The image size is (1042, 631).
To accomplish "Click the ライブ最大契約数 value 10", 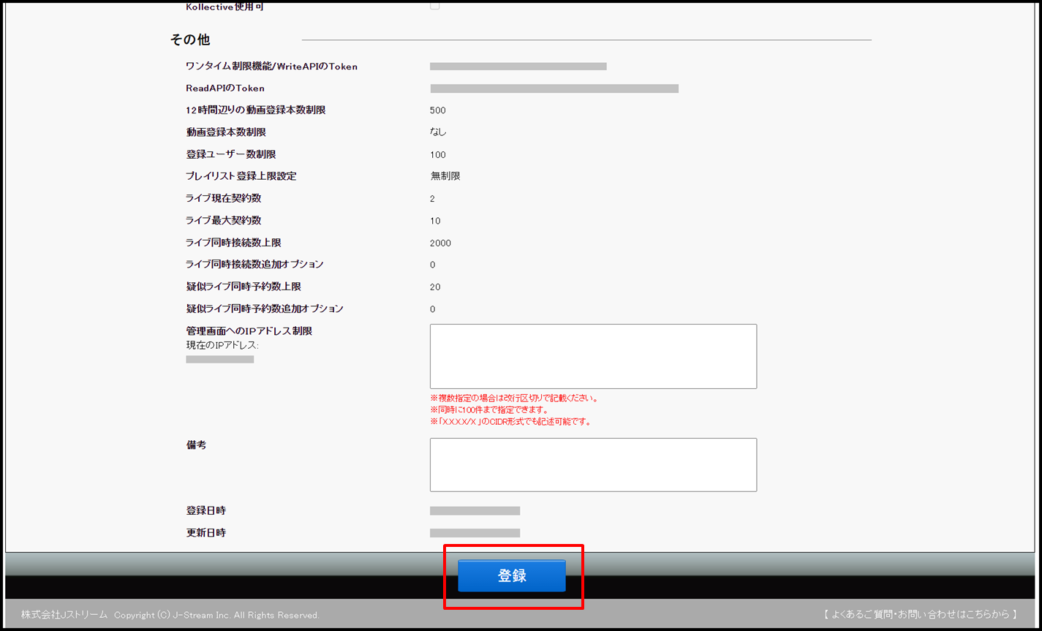I will (435, 221).
